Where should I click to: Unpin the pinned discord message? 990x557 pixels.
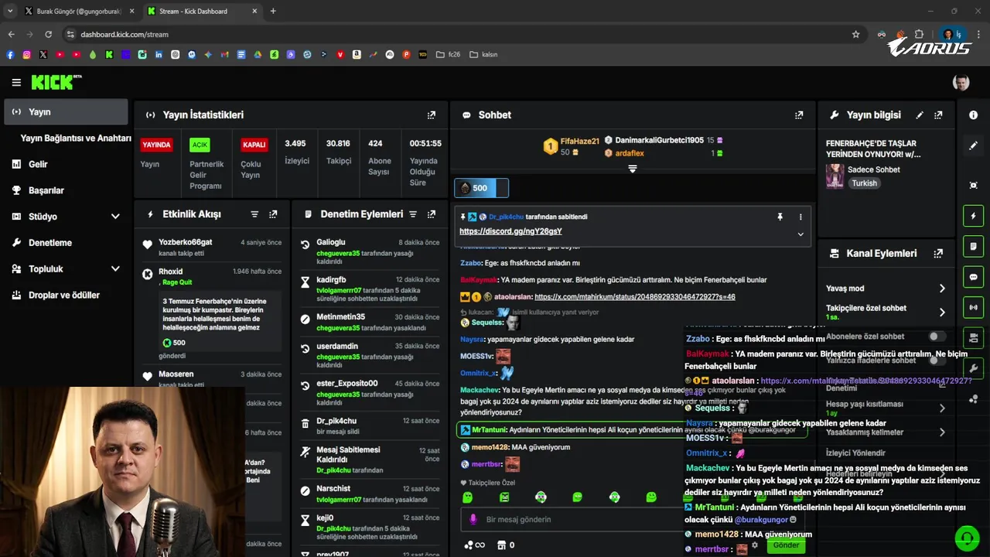coord(780,217)
